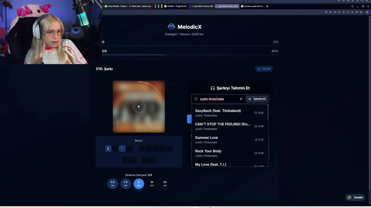The width and height of the screenshot is (371, 208).
Task: Play the blurred album cover song clip
Action: (139, 107)
